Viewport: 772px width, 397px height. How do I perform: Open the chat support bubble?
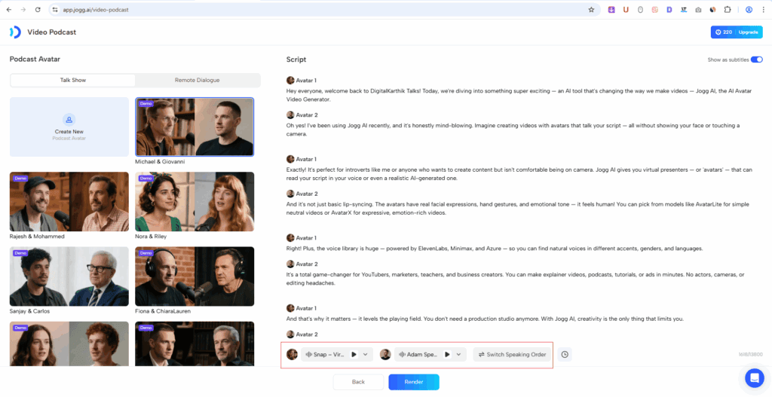coord(754,377)
